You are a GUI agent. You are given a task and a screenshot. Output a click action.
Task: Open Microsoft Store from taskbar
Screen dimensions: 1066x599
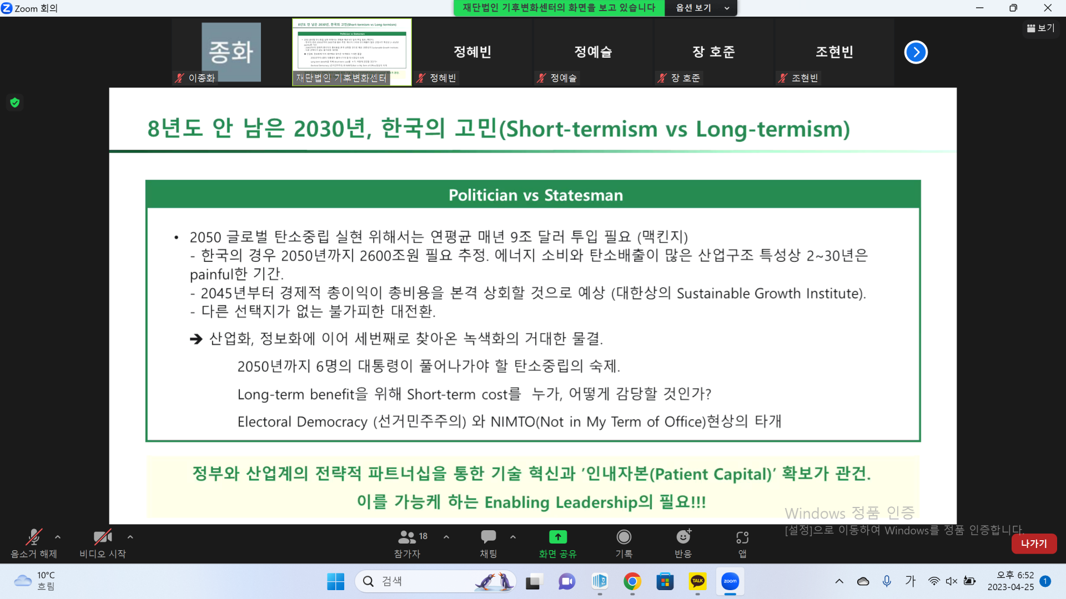tap(665, 581)
